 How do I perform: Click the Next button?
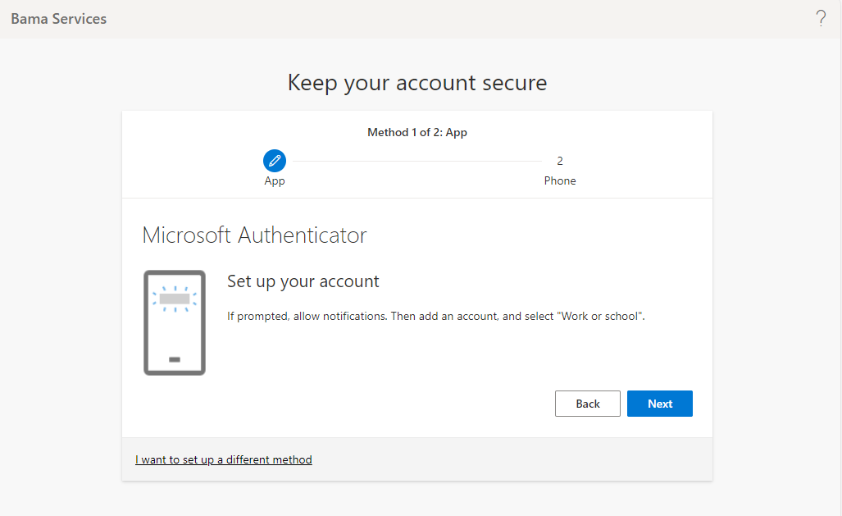pos(659,404)
